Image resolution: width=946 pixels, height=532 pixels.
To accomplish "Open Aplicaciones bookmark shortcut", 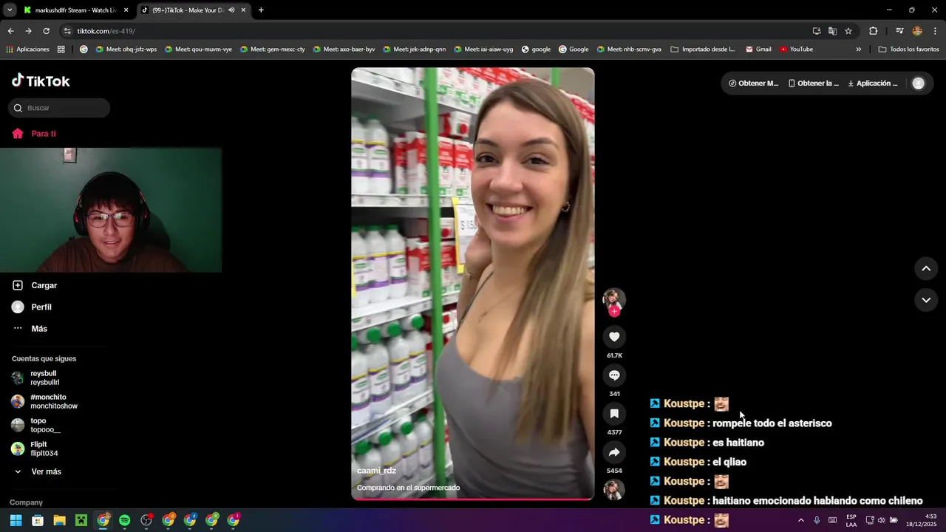I will (x=27, y=50).
